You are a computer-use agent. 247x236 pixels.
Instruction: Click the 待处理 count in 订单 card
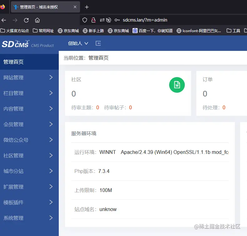[224, 107]
